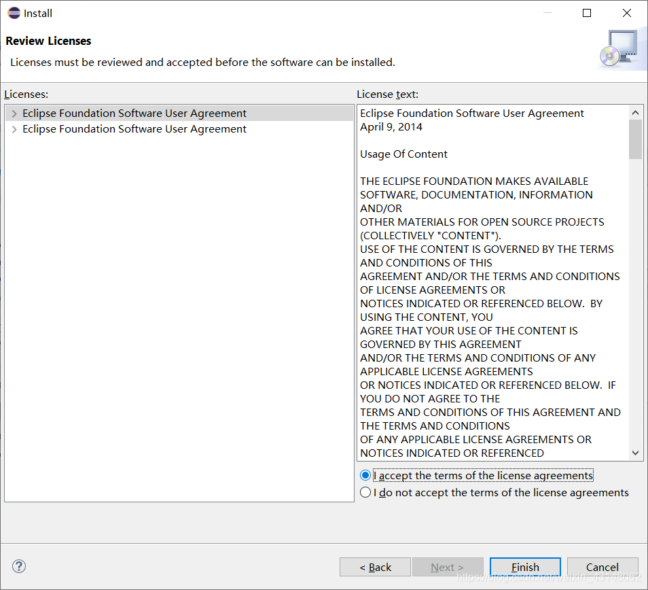
Task: Click the license text scrollbar down arrow
Action: 636,453
